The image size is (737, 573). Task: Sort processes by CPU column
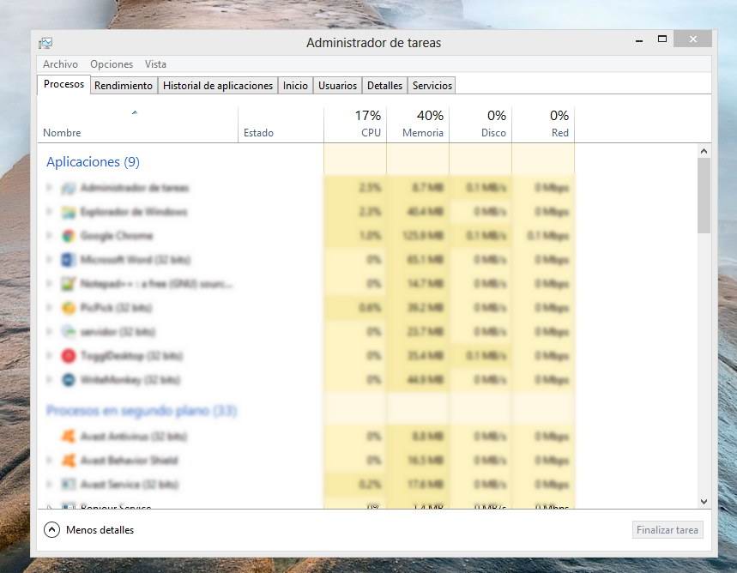point(355,124)
